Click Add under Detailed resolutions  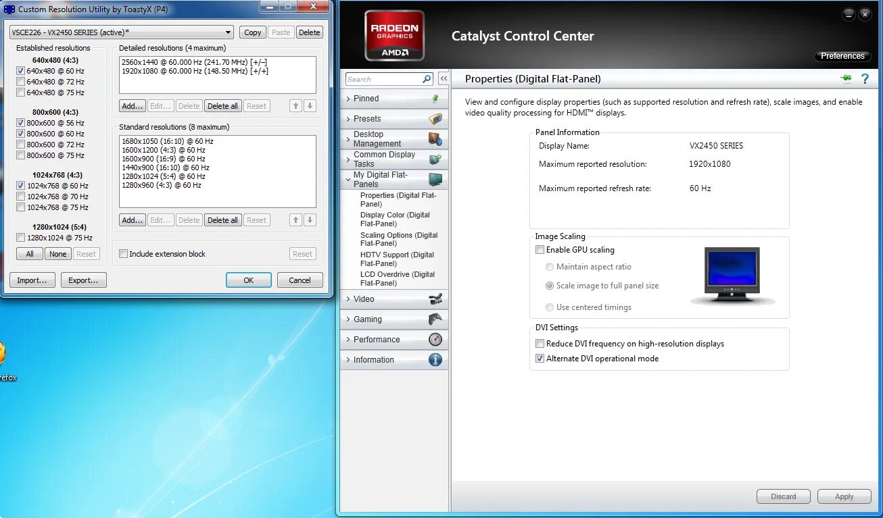(x=133, y=106)
